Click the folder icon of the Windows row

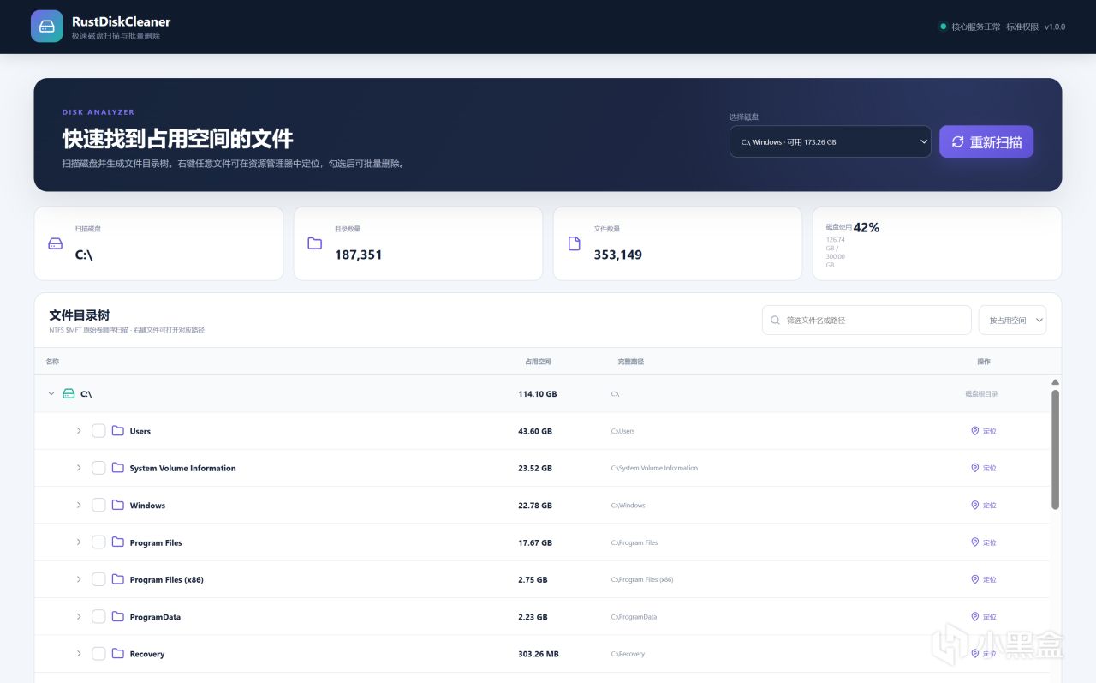coord(118,505)
